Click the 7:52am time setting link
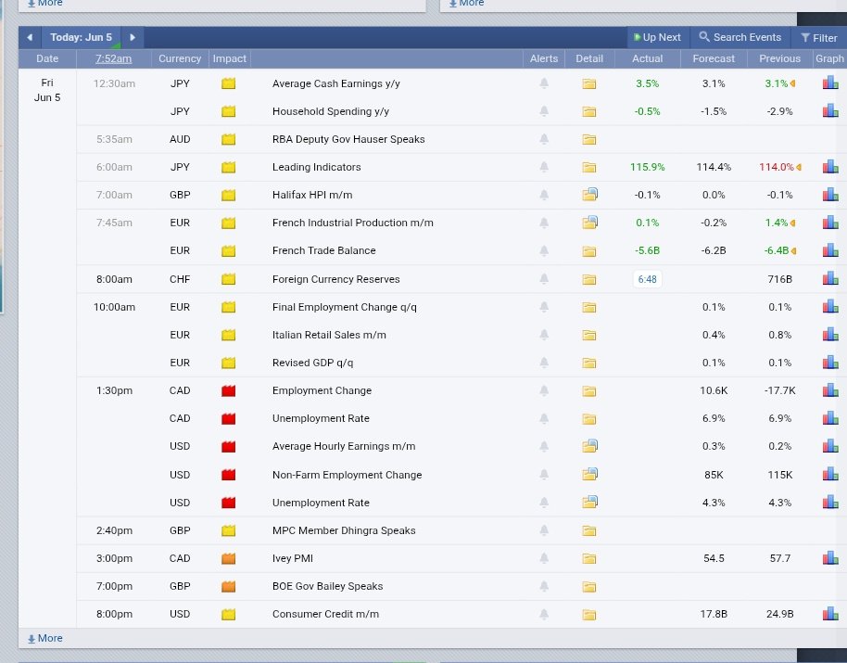Image resolution: width=847 pixels, height=663 pixels. click(x=113, y=58)
